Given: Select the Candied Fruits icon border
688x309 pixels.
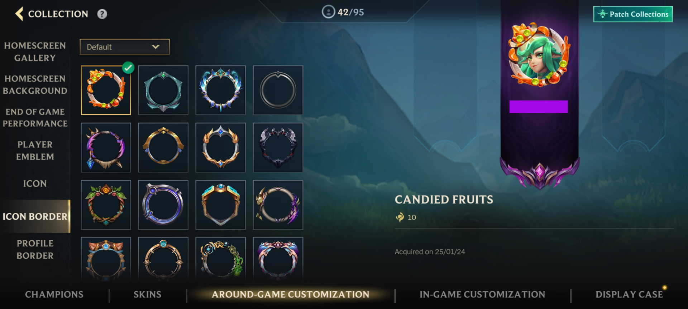Looking at the screenshot, I should [x=106, y=90].
